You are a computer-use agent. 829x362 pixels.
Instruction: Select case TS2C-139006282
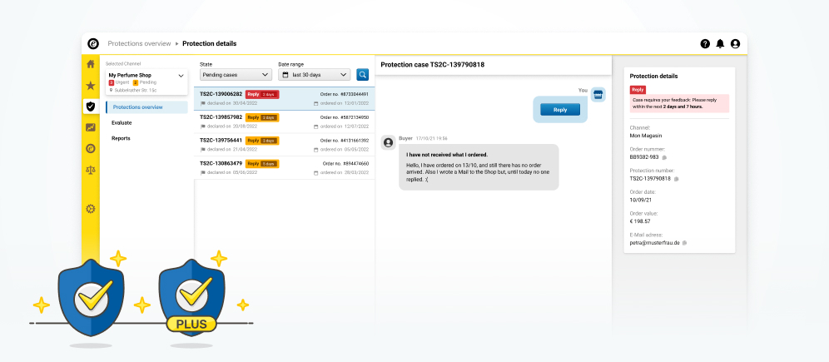coord(285,98)
